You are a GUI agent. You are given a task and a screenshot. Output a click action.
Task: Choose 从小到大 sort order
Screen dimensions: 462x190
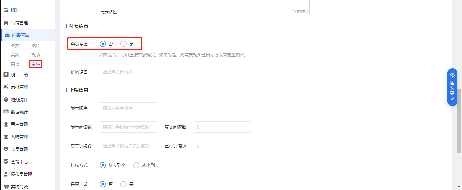tap(136, 165)
